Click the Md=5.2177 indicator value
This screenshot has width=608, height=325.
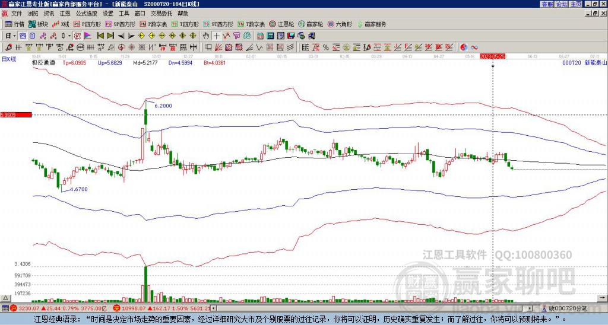point(145,62)
